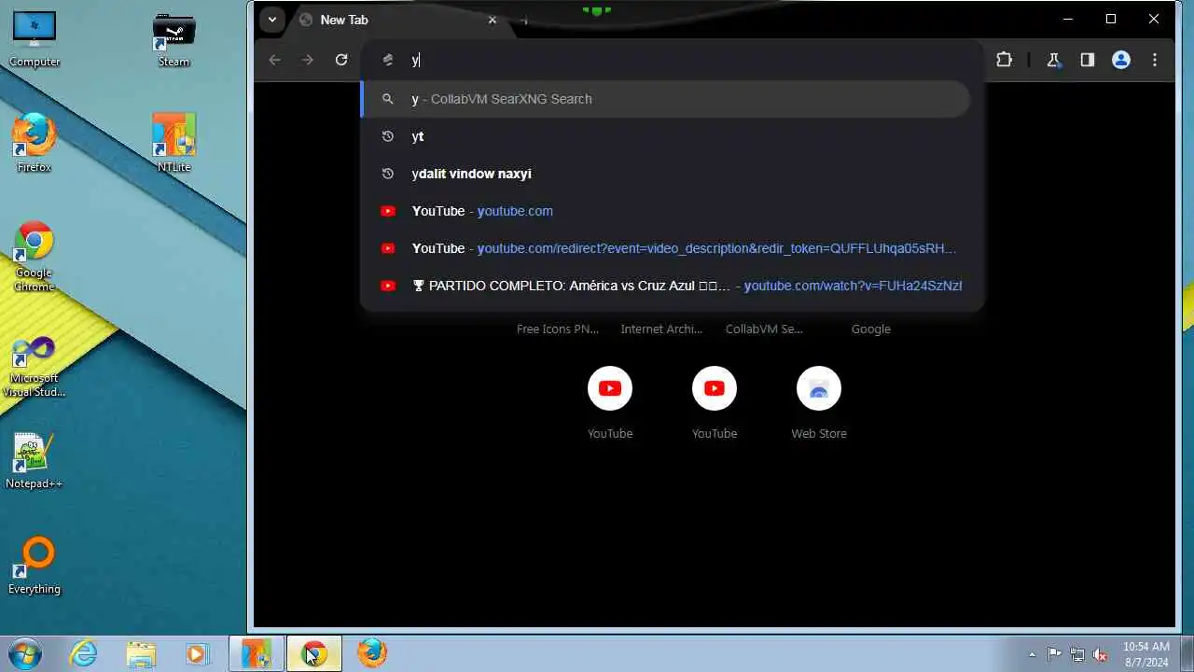Open the Extensions puzzle icon

tap(1004, 60)
